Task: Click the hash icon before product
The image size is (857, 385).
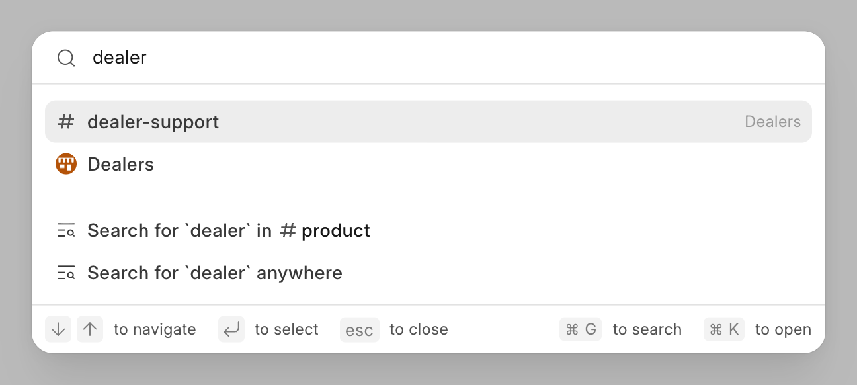Action: pyautogui.click(x=288, y=231)
